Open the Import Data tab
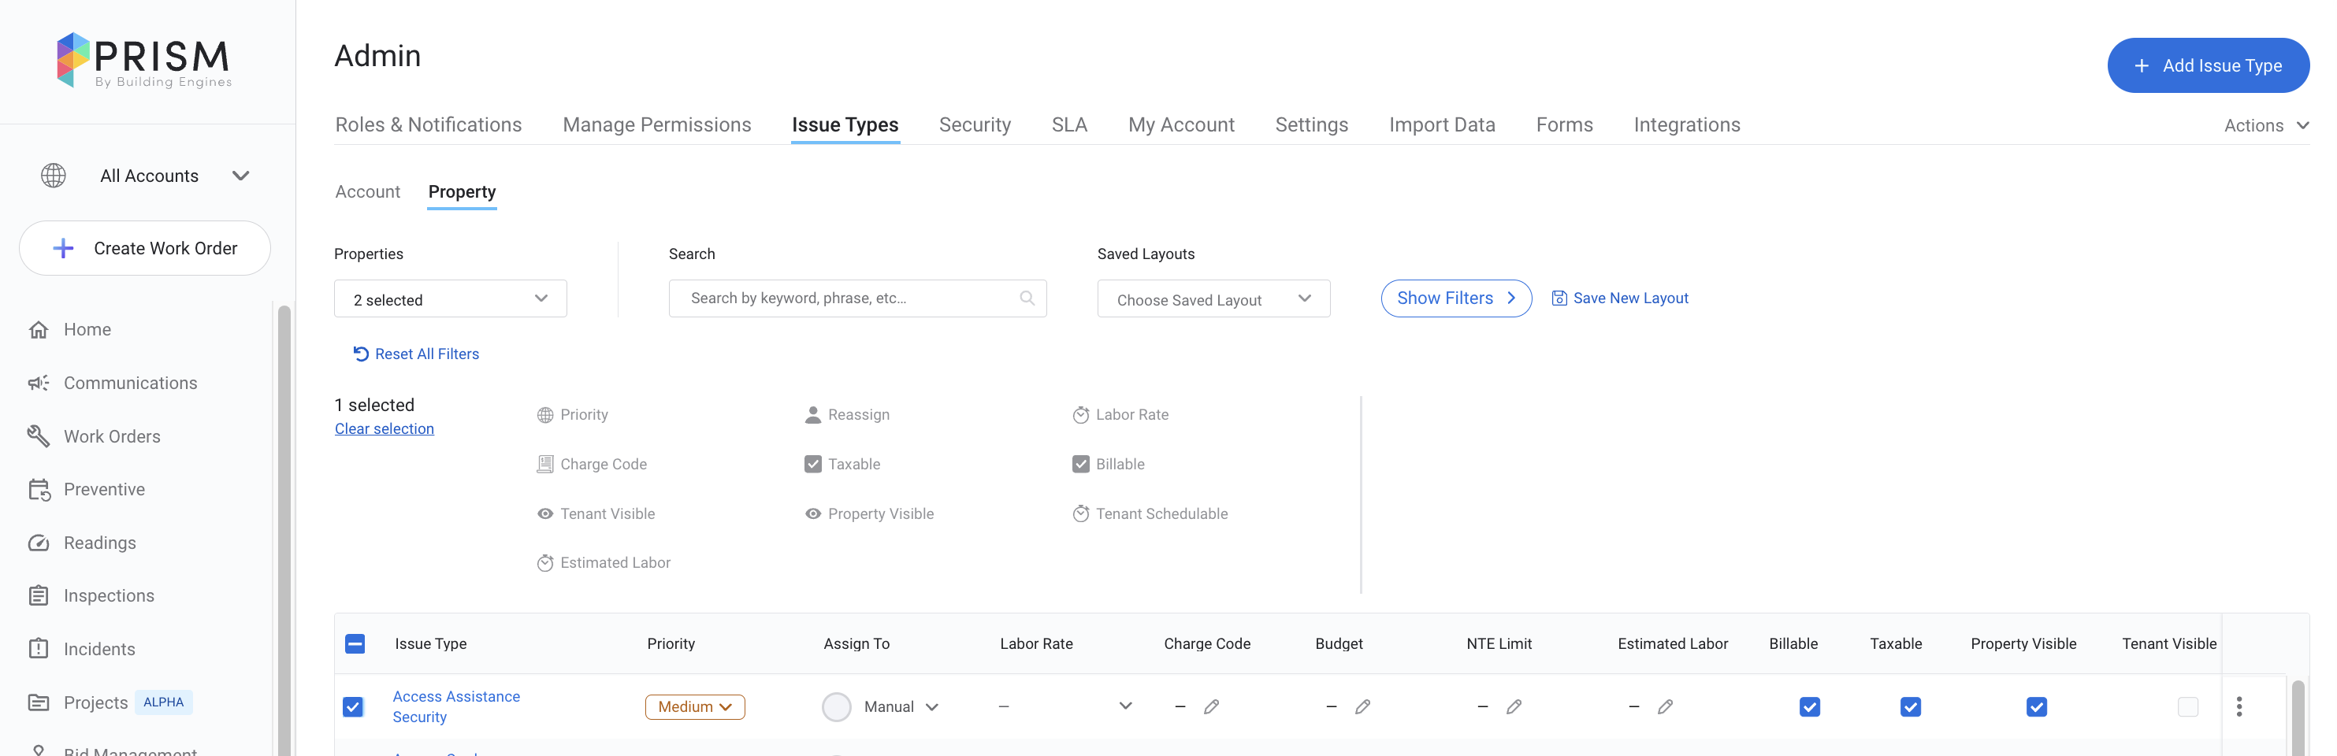2337x756 pixels. [x=1442, y=125]
